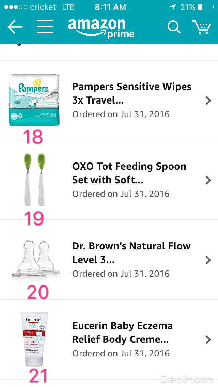This screenshot has width=218, height=387.
Task: Open Pampers Sensitive Wipes 3x Travel title
Action: [131, 93]
